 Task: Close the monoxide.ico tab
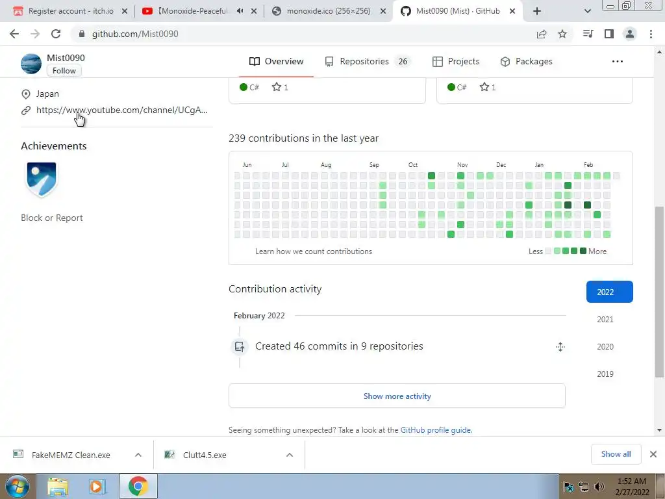coord(383,12)
